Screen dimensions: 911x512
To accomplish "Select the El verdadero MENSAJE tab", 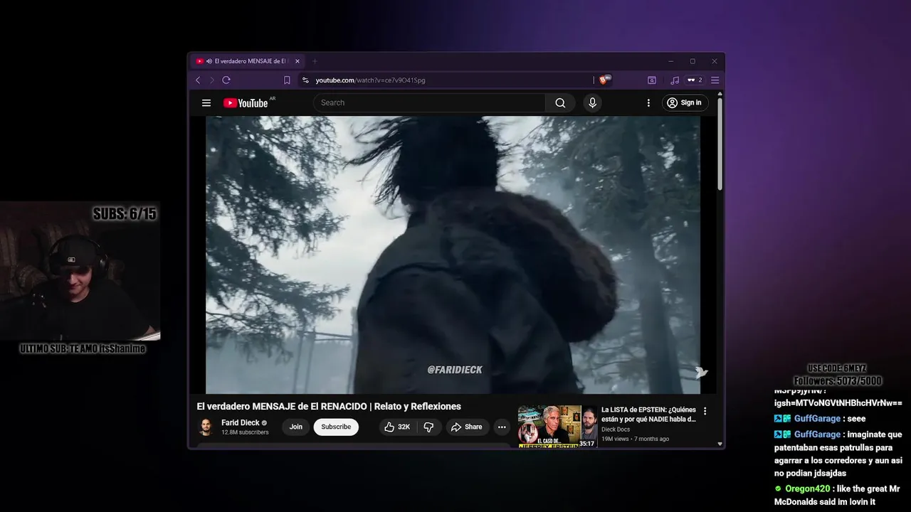I will pos(248,61).
